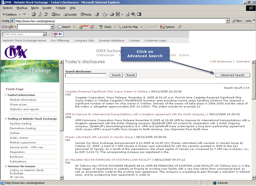Click the Refresh page icon
The height and width of the screenshot is (186, 256).
tap(40, 14)
